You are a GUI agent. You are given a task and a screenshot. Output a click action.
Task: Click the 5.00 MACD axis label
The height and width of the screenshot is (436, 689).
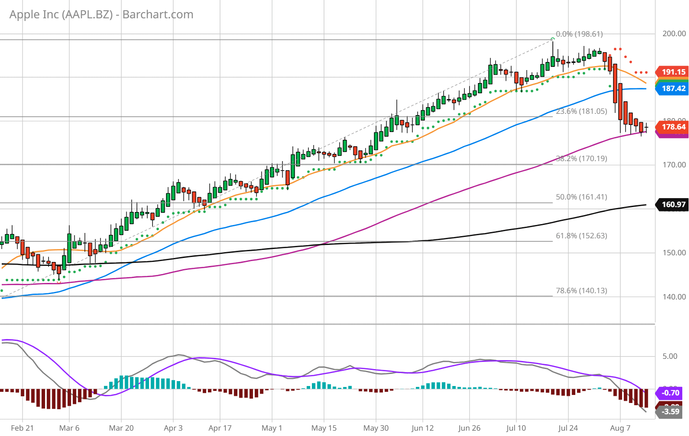pos(670,356)
